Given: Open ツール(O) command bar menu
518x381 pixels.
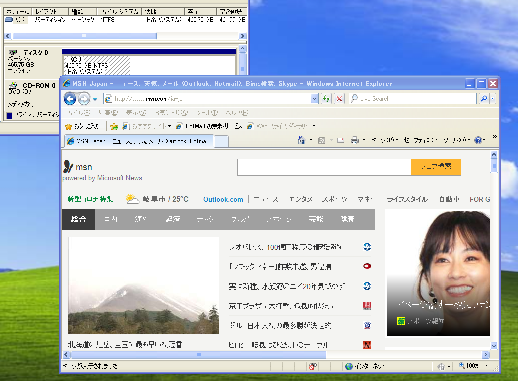Looking at the screenshot, I should [x=457, y=140].
